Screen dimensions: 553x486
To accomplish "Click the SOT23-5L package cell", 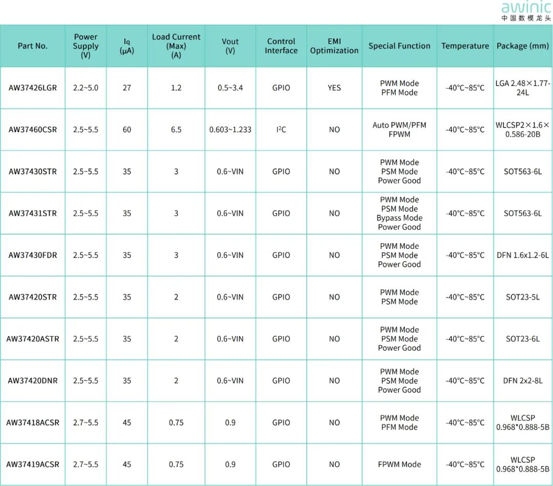I will (523, 297).
